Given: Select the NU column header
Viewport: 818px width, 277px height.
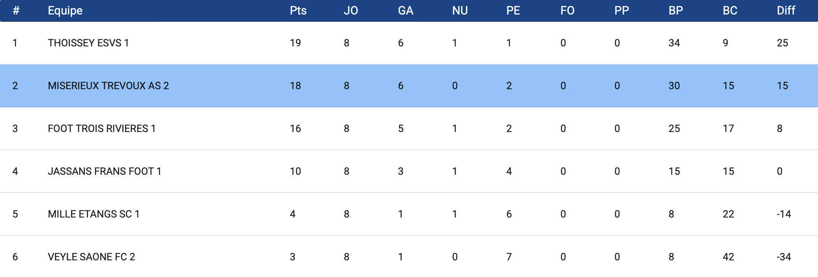Looking at the screenshot, I should tap(460, 11).
